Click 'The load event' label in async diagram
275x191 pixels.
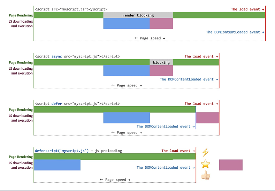coord(201,56)
